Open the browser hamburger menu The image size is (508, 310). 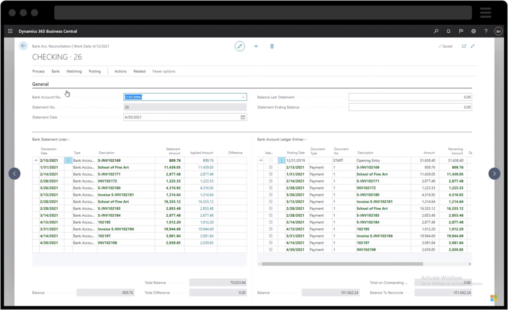pos(485,12)
